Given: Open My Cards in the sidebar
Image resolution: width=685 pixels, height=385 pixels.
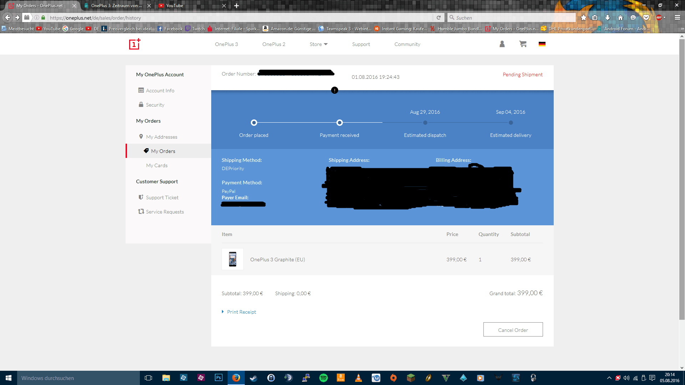Looking at the screenshot, I should tap(157, 165).
